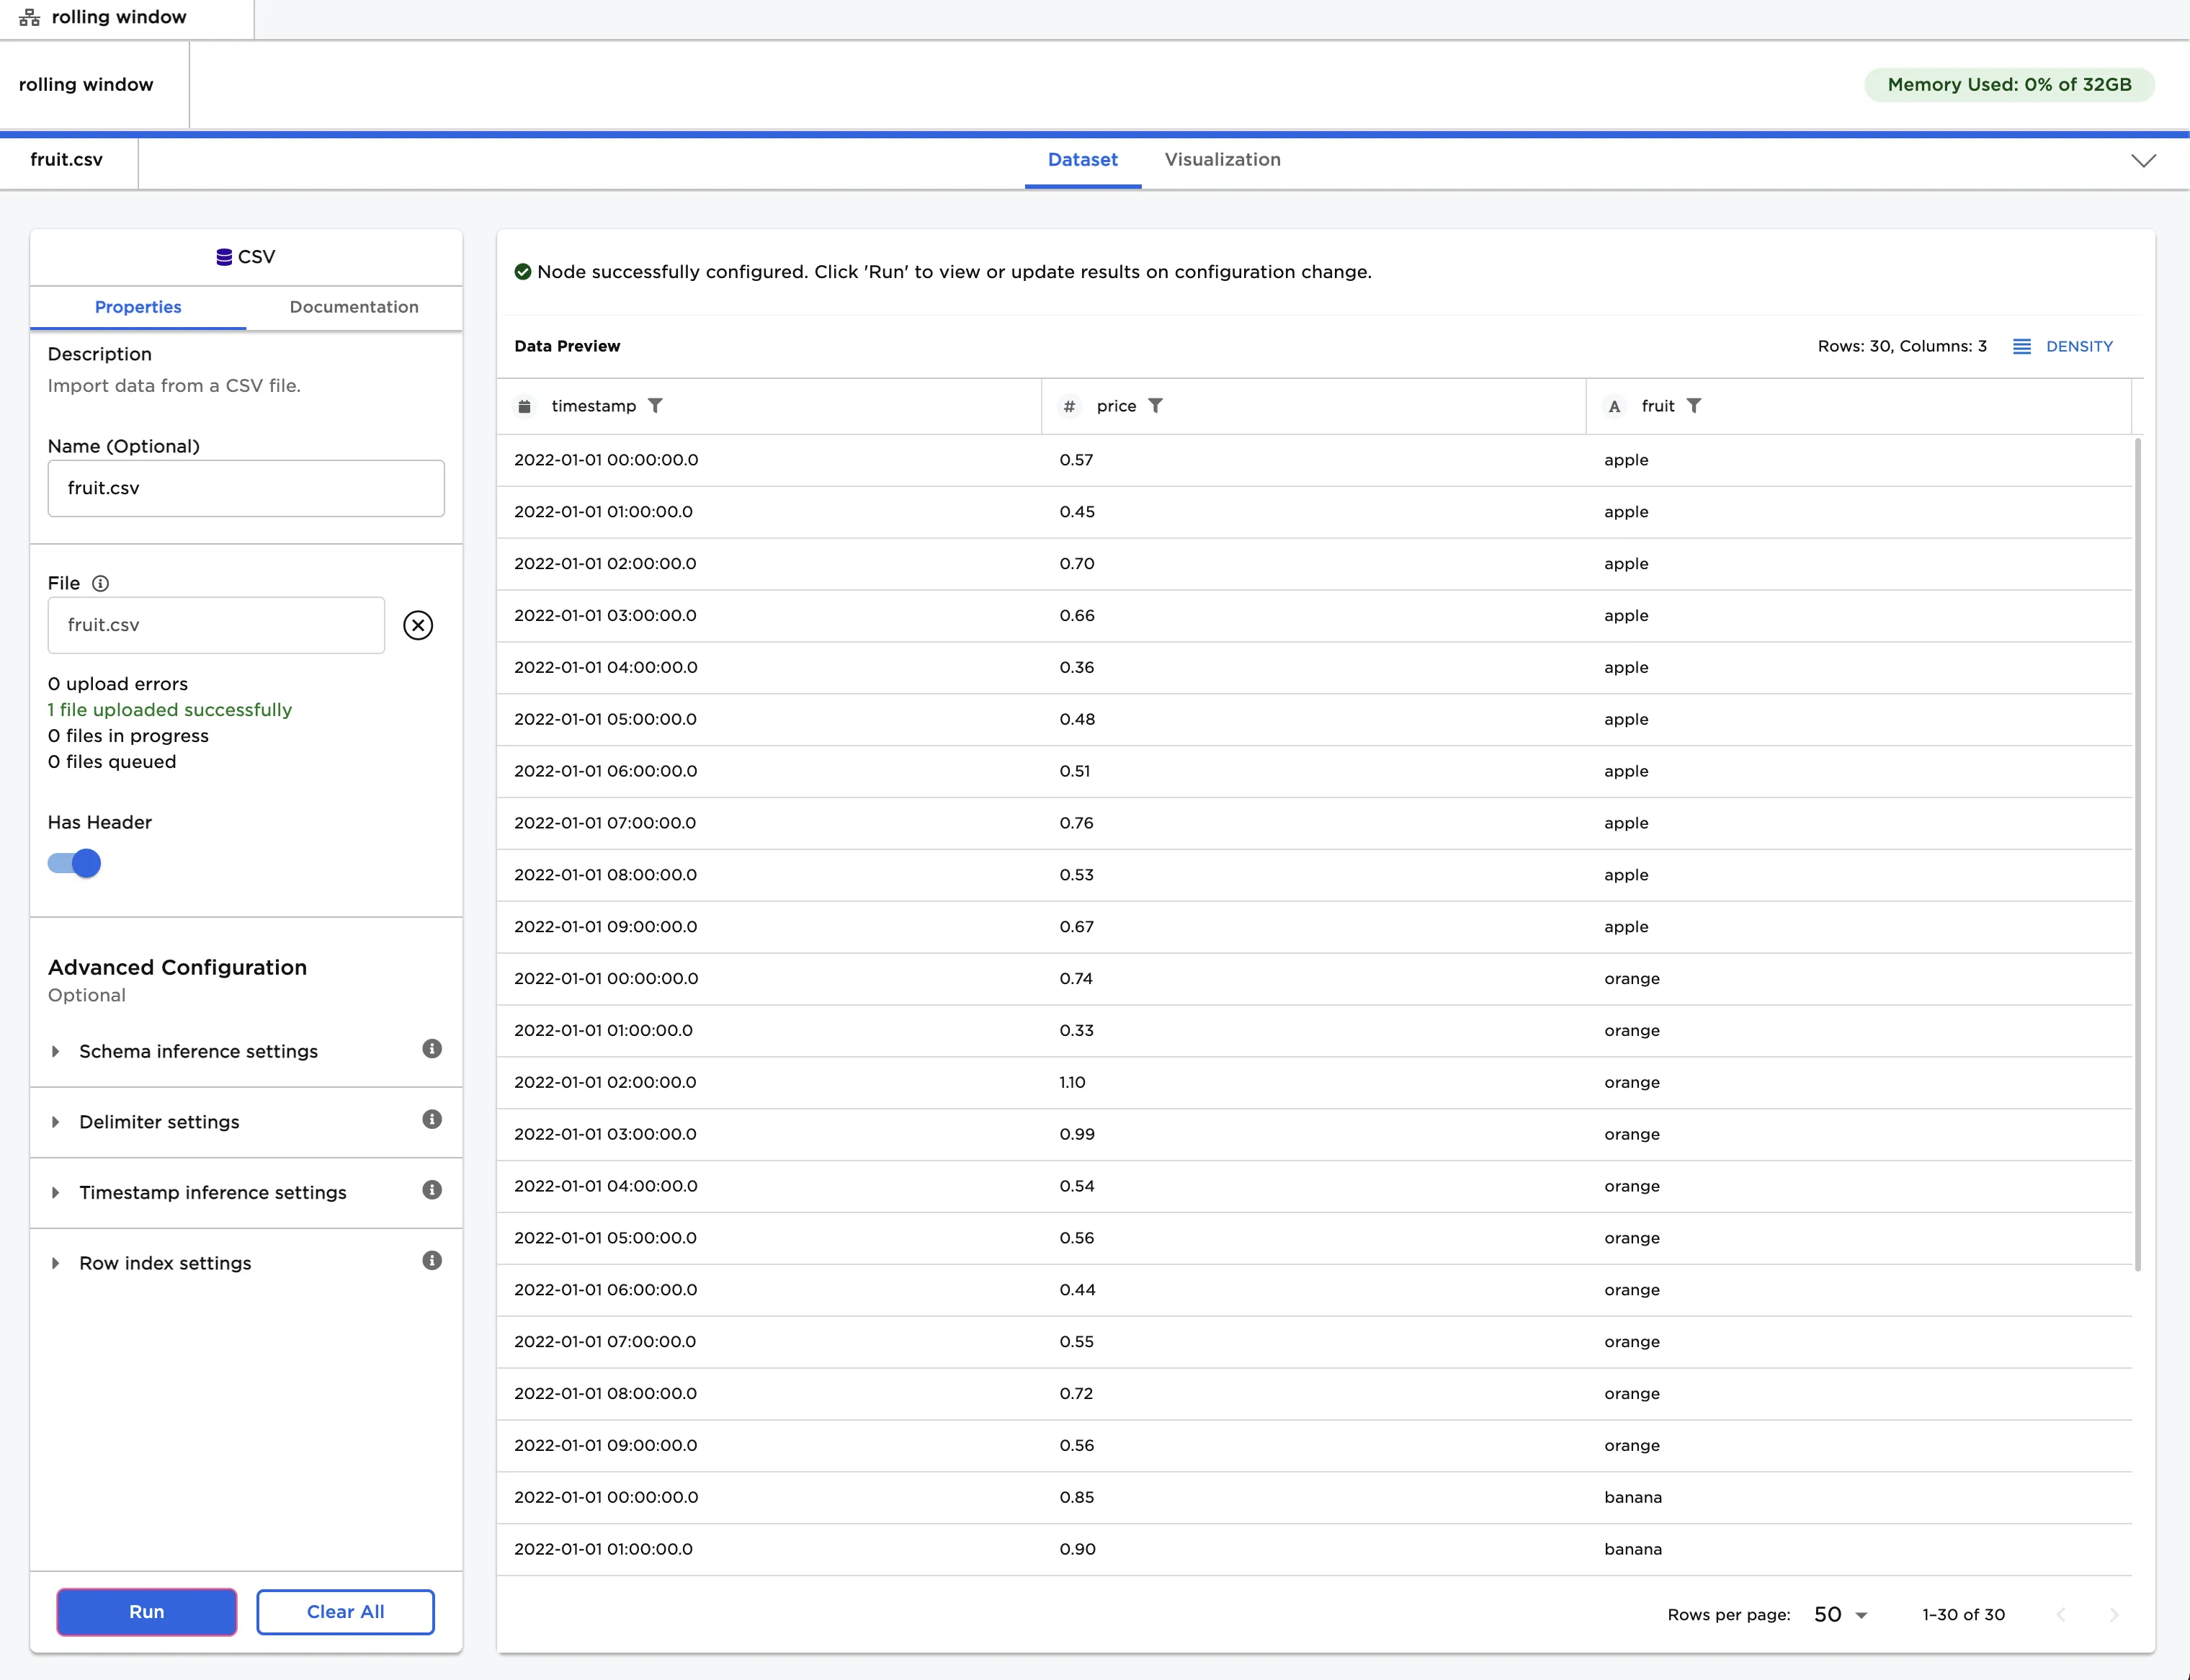Viewport: 2190px width, 1680px height.
Task: Expand Timestamp inference settings
Action: (55, 1192)
